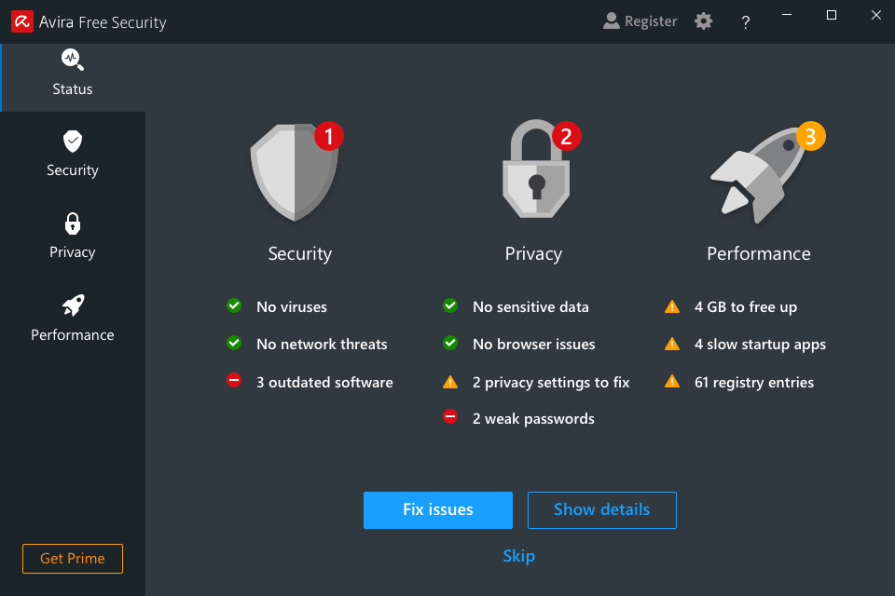Click the Performance heading under rocket
The width and height of the screenshot is (895, 596).
coord(759,253)
